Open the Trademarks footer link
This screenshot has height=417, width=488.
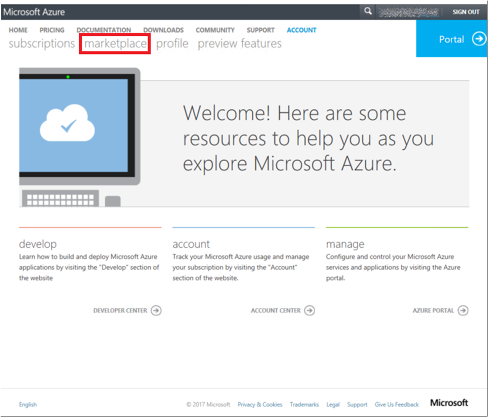click(x=304, y=404)
